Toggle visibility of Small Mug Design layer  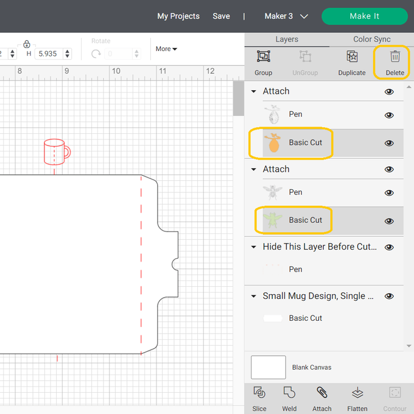389,296
